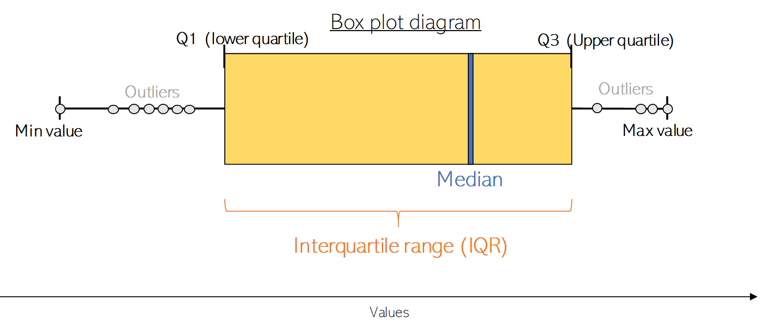
Task: Click the "Q3 (Upper quartile)" label
Action: pyautogui.click(x=606, y=40)
